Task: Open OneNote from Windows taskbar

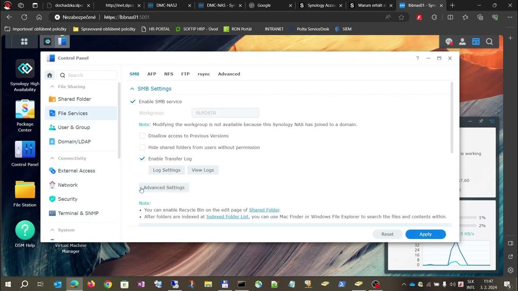Action: [141, 284]
